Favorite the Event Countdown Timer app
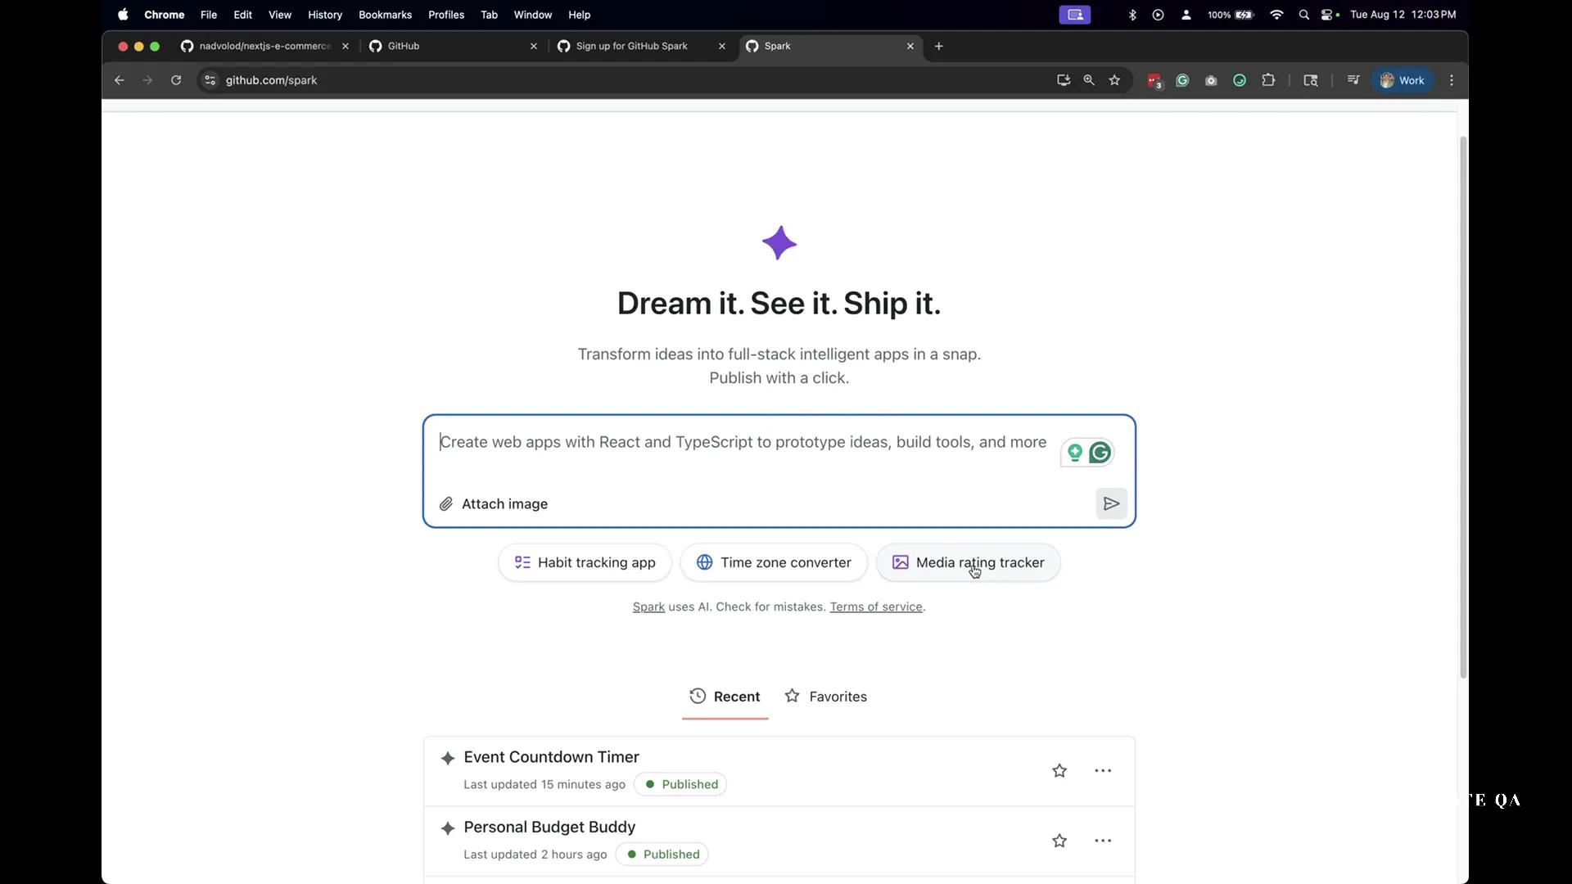Screen dimensions: 1572x884 coord(1059,771)
